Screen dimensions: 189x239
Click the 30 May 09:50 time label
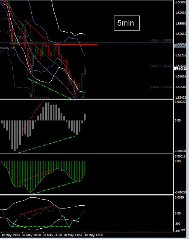click(11, 235)
